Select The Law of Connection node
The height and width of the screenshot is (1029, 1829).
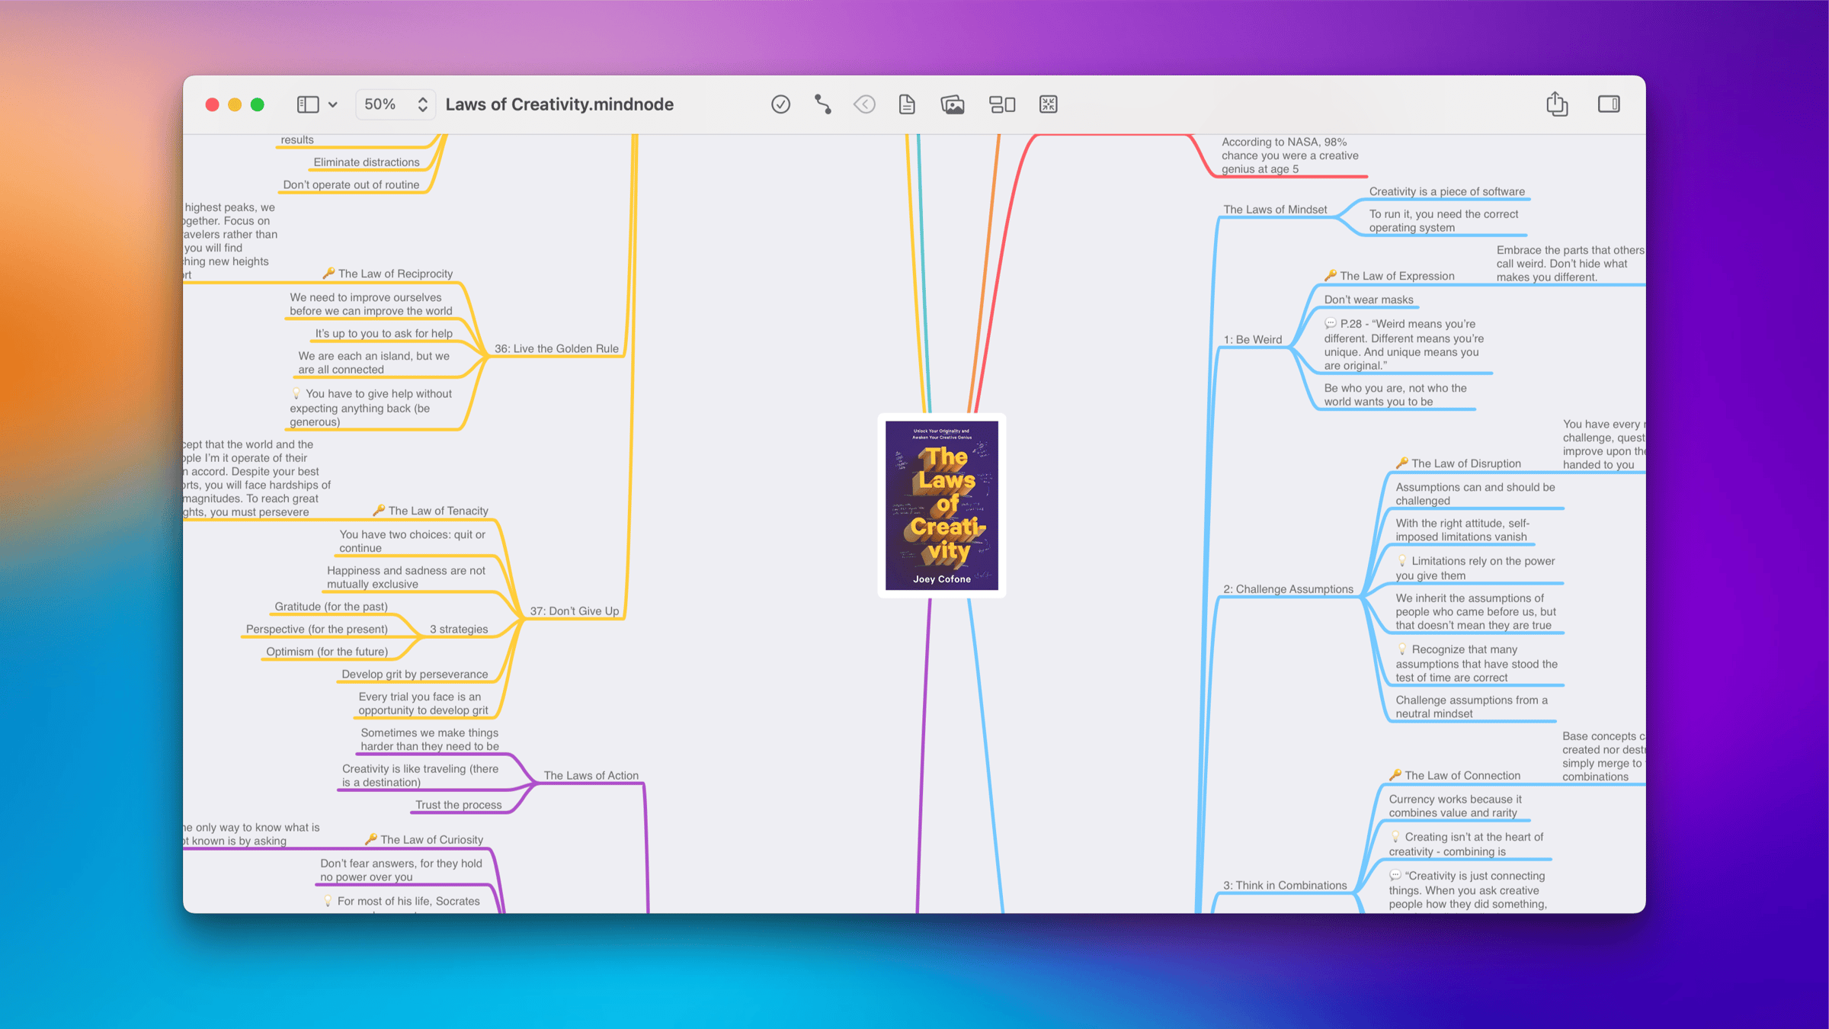(1455, 775)
